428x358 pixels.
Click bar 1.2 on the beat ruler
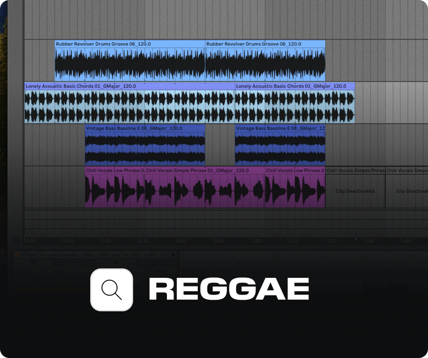point(230,256)
